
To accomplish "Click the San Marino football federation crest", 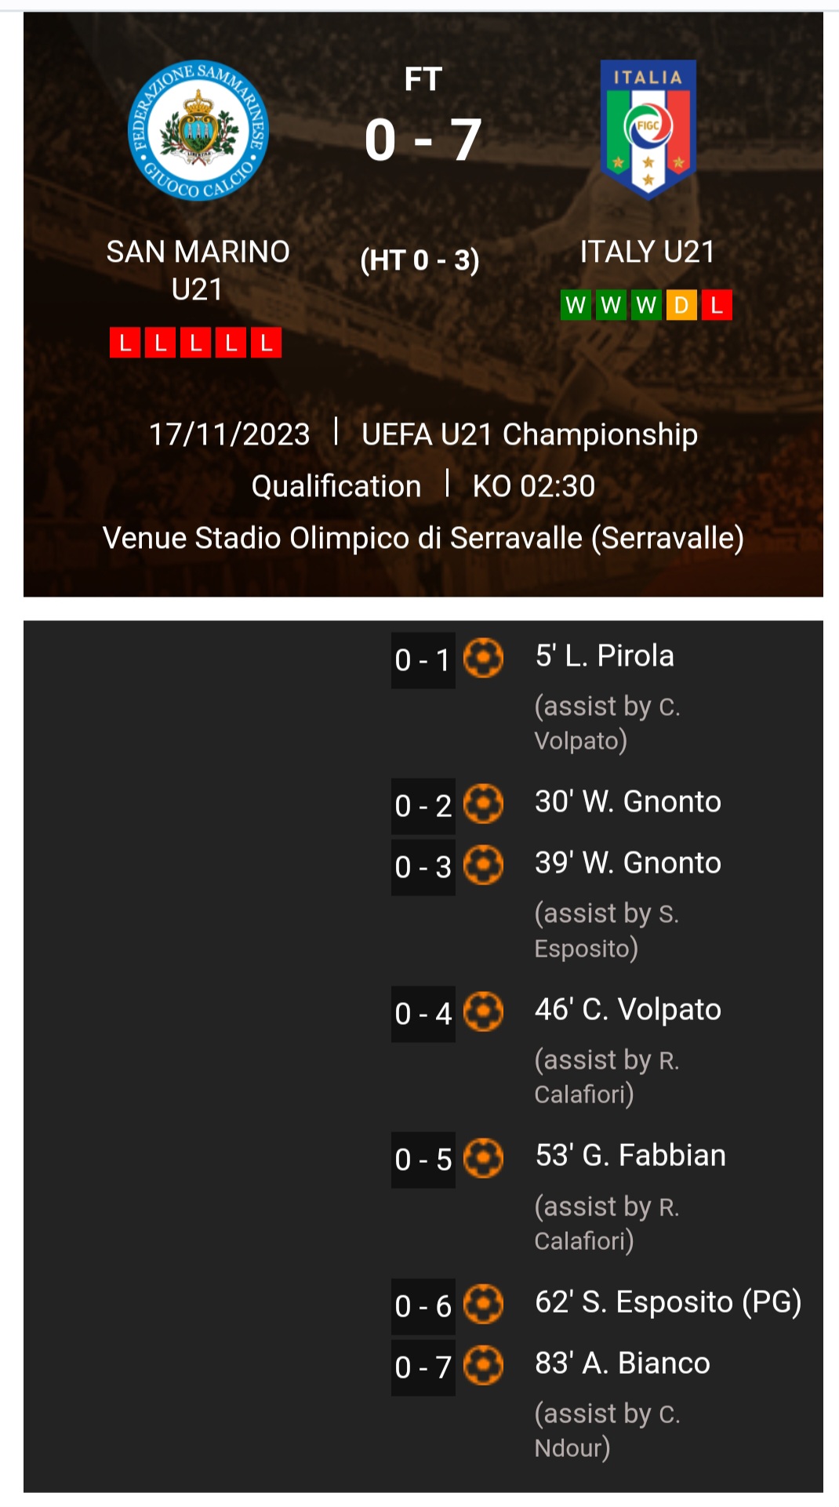I will 198,131.
